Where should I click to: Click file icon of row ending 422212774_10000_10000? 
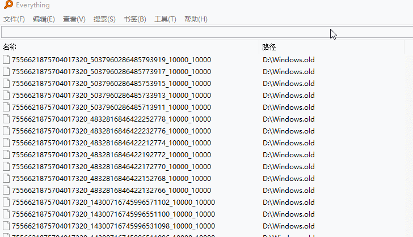click(6, 143)
